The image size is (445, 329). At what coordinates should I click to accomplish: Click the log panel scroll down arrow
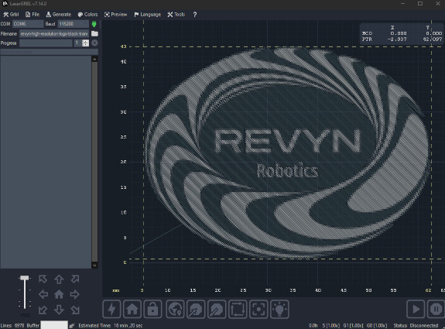point(94,266)
